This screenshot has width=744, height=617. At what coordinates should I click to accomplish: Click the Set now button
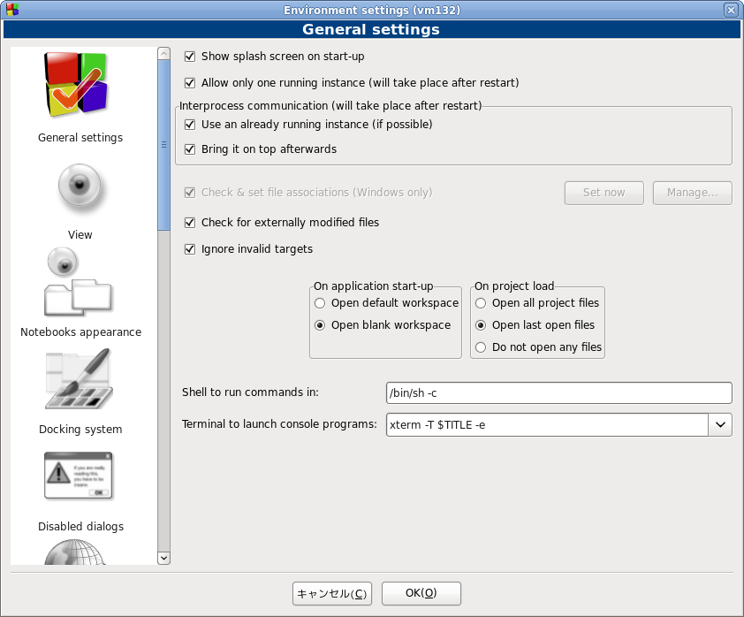pyautogui.click(x=604, y=193)
